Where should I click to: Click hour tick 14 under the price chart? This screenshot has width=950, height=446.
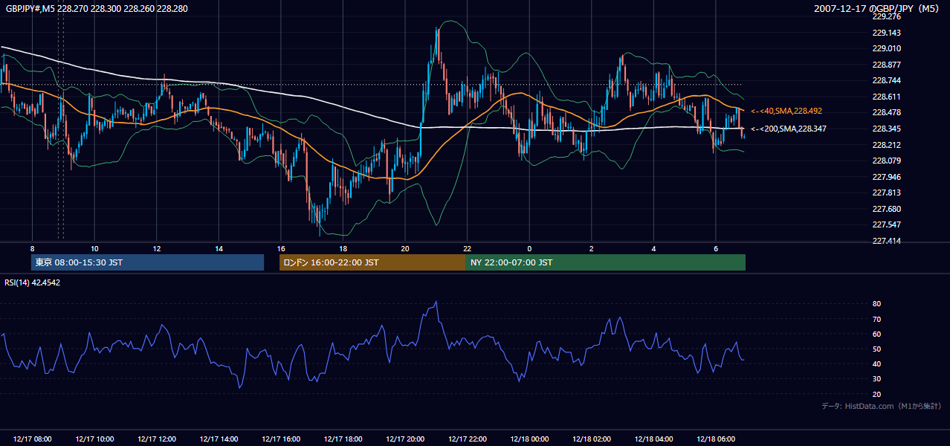point(219,248)
